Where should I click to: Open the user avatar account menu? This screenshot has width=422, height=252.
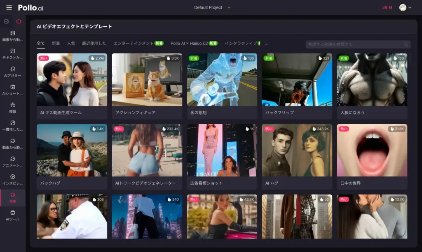coord(405,7)
